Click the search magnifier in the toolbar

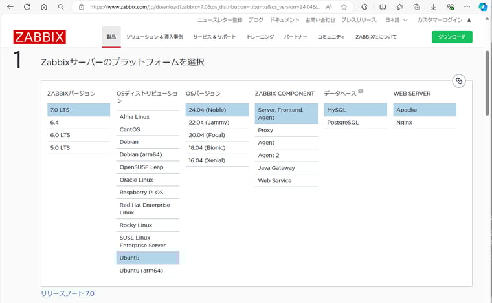click(x=61, y=7)
